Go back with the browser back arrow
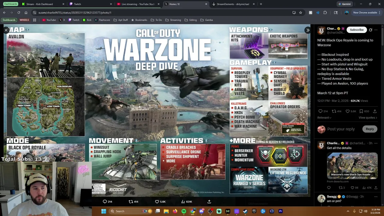Viewport: 384px width, 216px height. [x=4, y=13]
